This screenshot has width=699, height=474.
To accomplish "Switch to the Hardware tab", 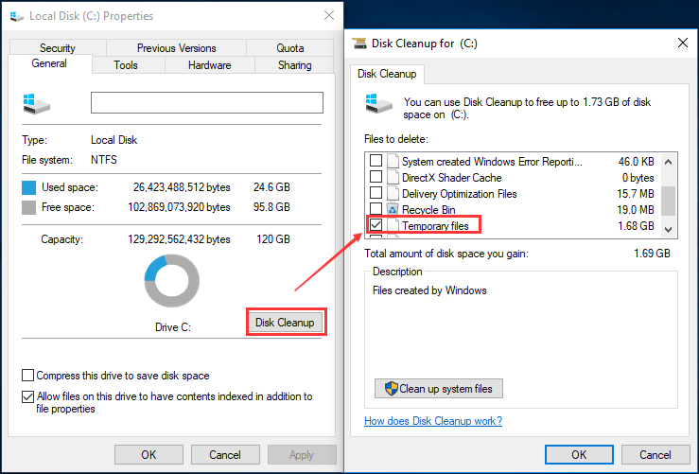I will [x=209, y=65].
